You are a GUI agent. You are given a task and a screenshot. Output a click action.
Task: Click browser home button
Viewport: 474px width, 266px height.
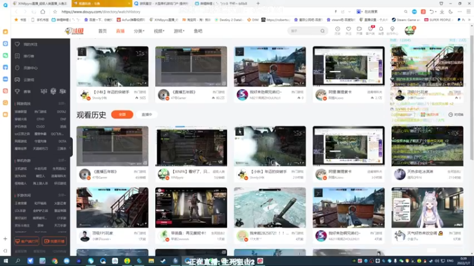43,12
